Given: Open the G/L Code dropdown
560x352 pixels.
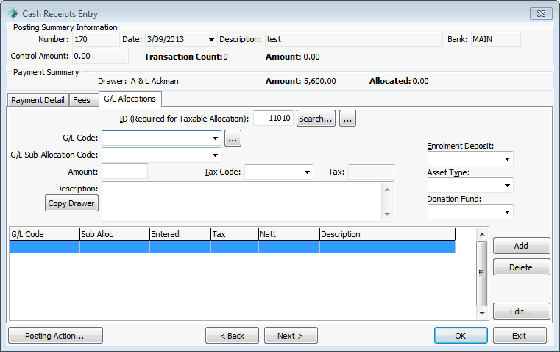Looking at the screenshot, I should pos(215,138).
